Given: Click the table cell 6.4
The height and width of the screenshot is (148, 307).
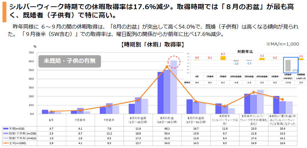Looking at the screenshot, I should tap(224, 138).
